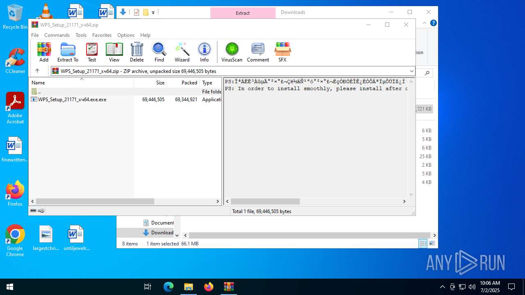Open the largestchri image file on desktop
The width and height of the screenshot is (525, 295).
(46, 238)
